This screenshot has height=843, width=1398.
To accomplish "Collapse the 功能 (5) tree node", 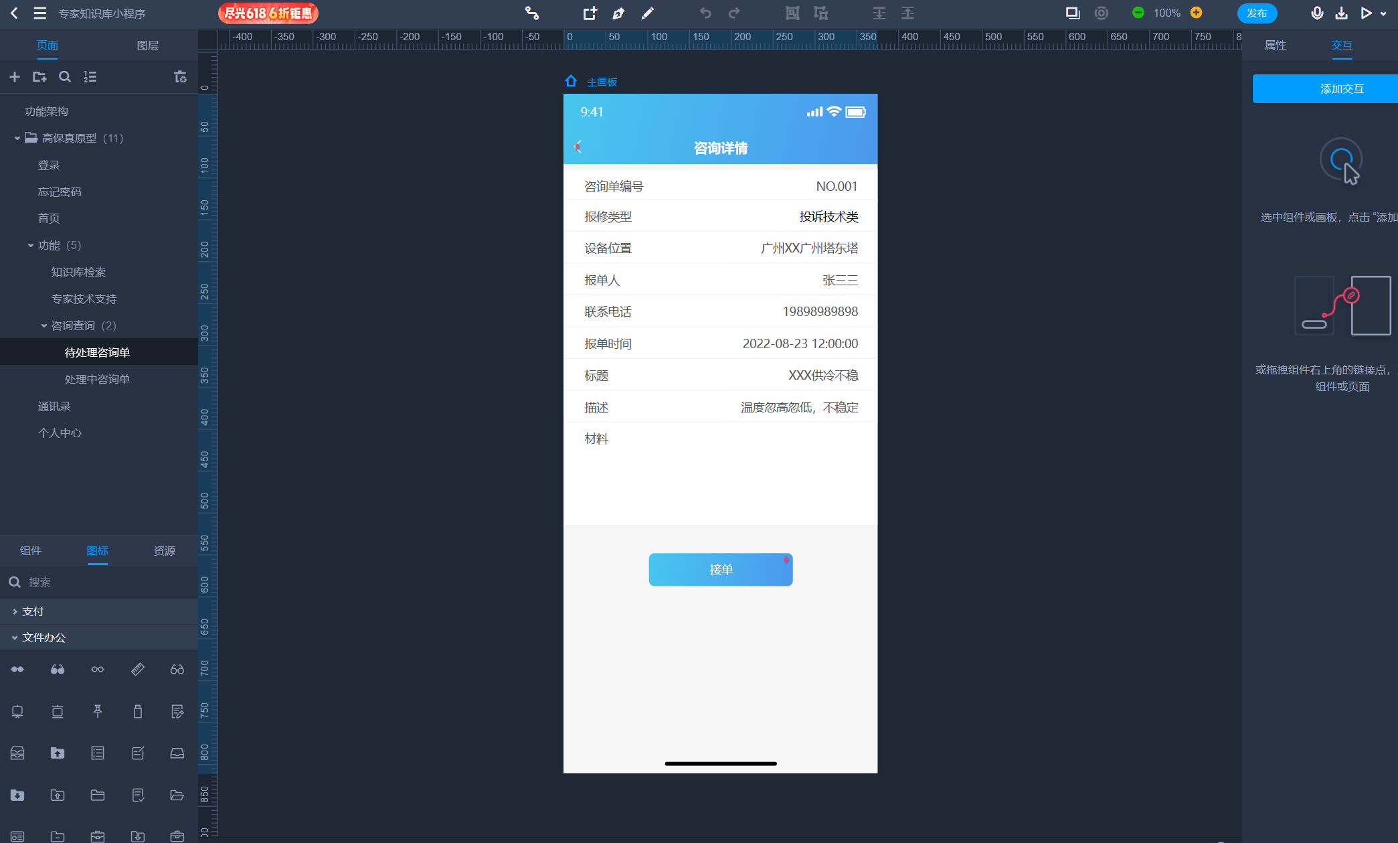I will tap(31, 245).
